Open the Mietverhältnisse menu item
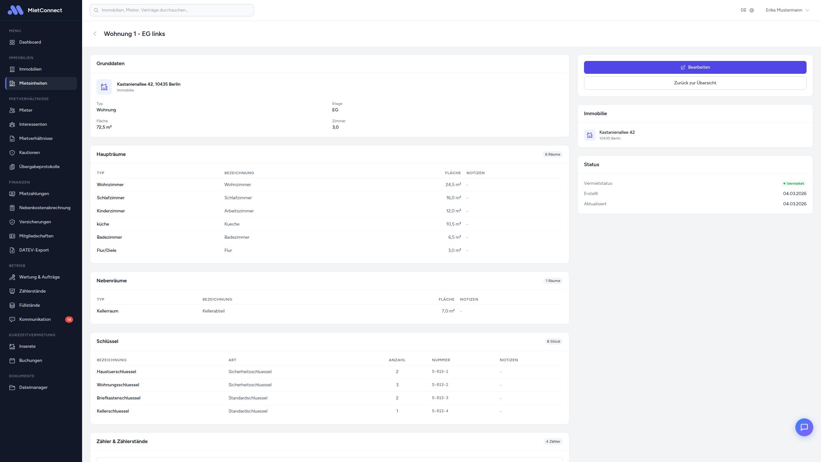The width and height of the screenshot is (821, 462). [x=36, y=139]
